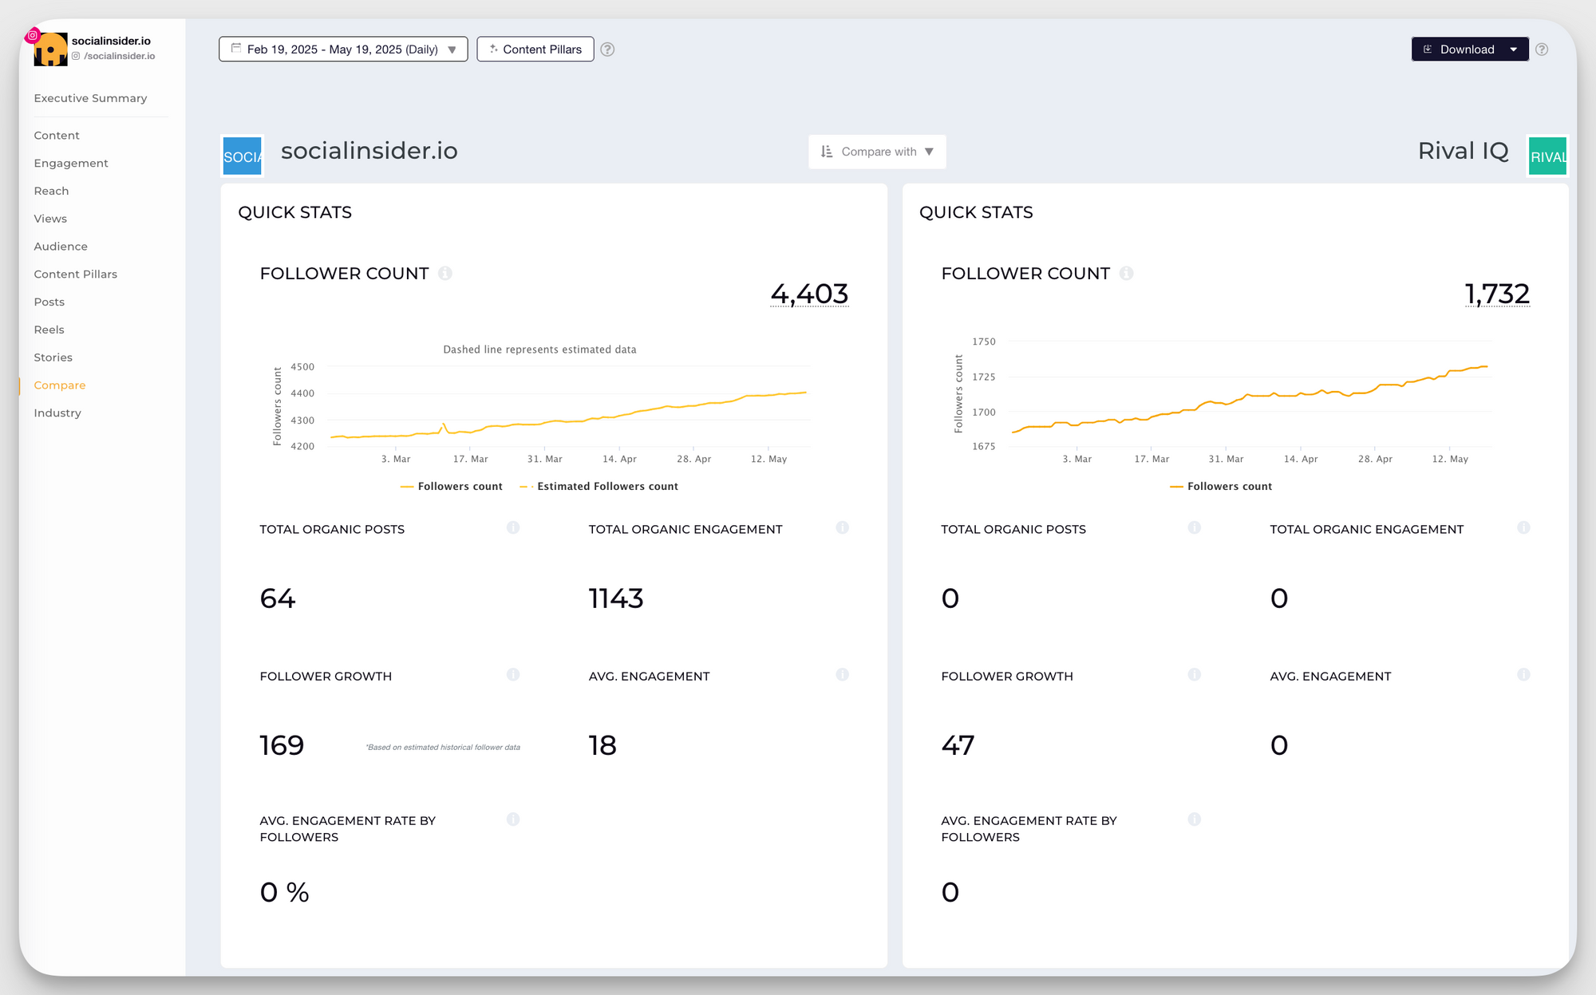Click the sparkle icon on Content Pillars button
This screenshot has height=995, width=1596.
coord(493,49)
